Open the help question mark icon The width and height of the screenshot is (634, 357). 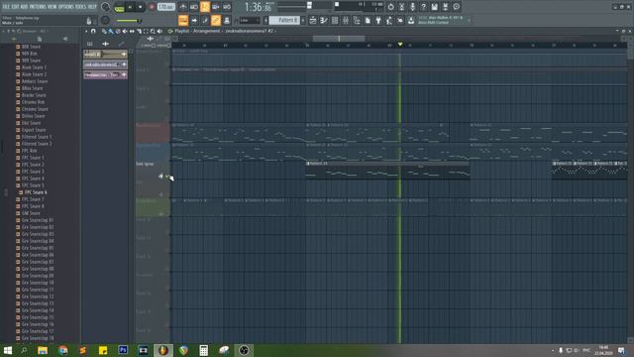click(423, 7)
